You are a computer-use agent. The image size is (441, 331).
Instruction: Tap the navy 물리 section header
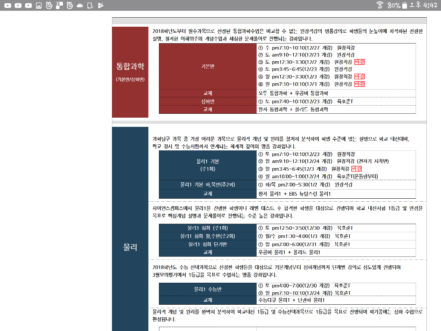point(130,247)
